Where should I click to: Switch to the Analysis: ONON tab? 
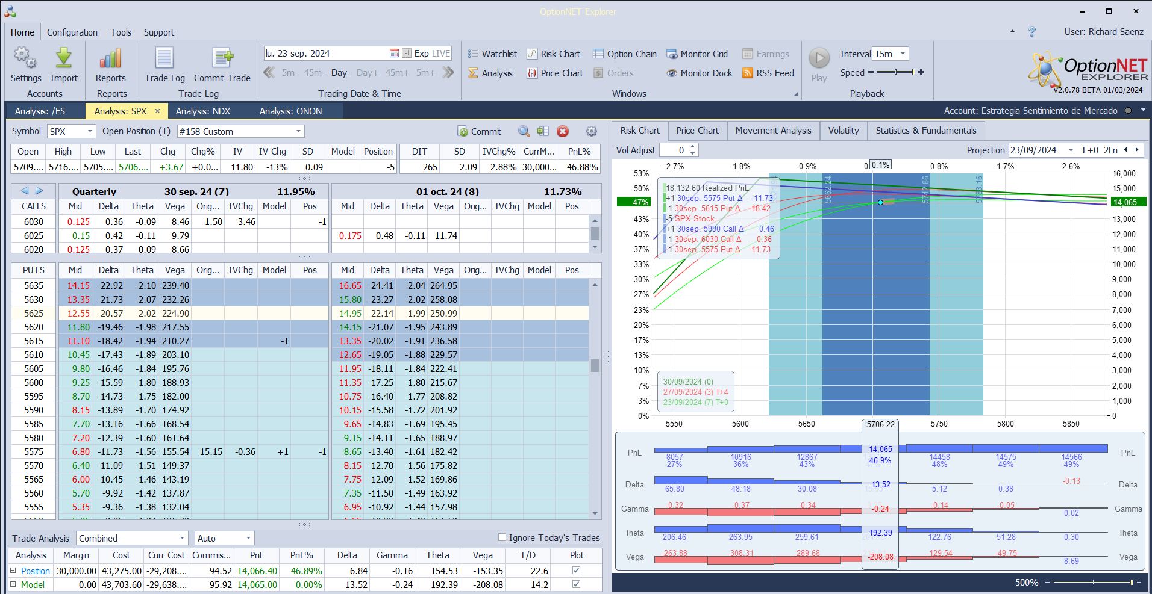coord(291,111)
